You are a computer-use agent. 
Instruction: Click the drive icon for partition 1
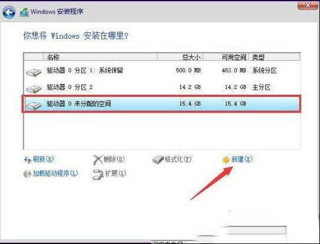[x=34, y=72]
